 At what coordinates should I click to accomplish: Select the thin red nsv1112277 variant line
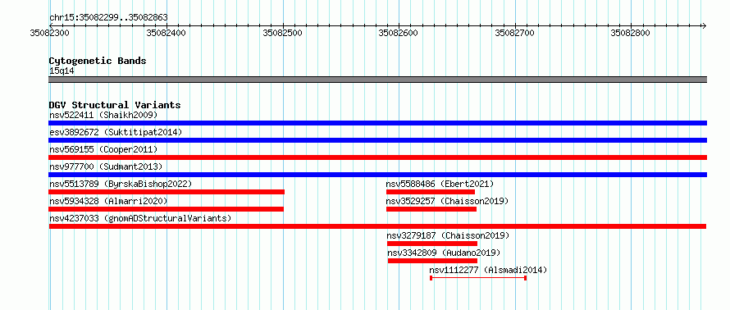pyautogui.click(x=478, y=278)
